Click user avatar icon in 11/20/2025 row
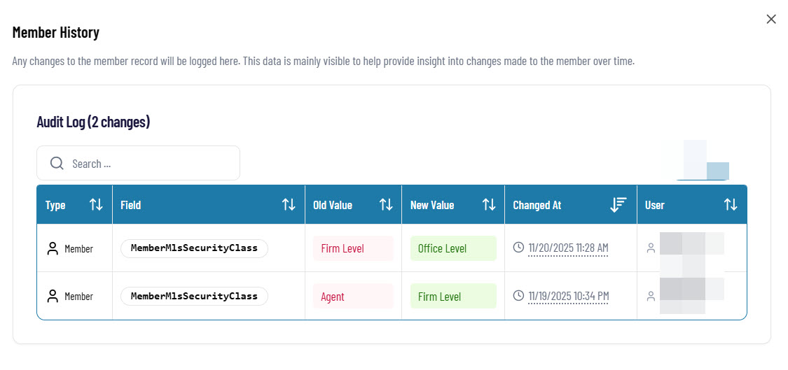The image size is (788, 370). (651, 248)
